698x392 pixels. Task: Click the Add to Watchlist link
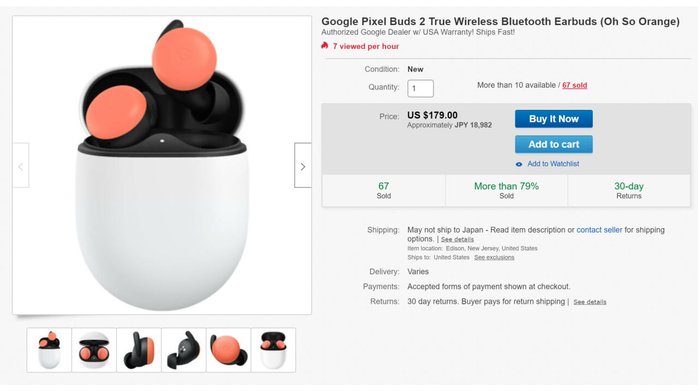(x=553, y=164)
